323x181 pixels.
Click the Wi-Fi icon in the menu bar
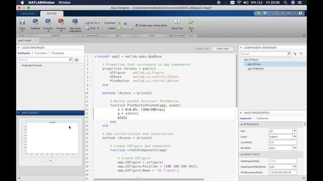(239, 3)
